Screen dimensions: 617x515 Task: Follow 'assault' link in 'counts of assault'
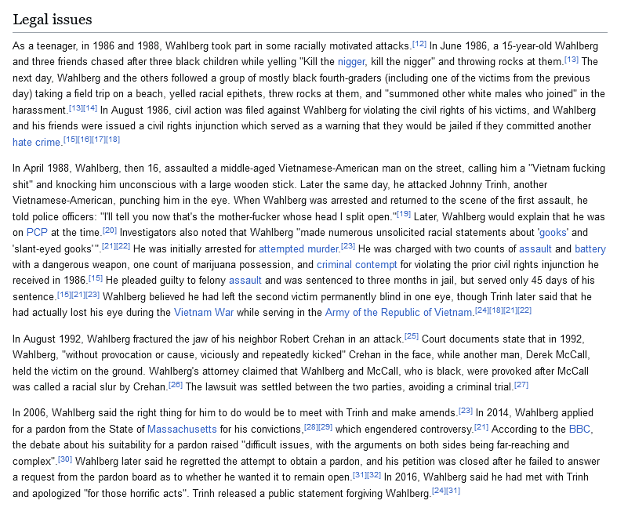[x=535, y=248]
